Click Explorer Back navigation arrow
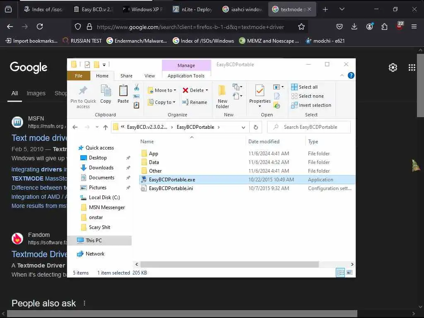Image resolution: width=424 pixels, height=318 pixels. coord(75,127)
